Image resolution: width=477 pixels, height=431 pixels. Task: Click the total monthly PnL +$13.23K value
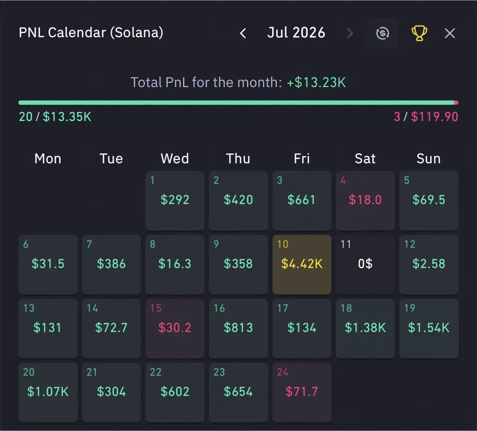[x=316, y=83]
